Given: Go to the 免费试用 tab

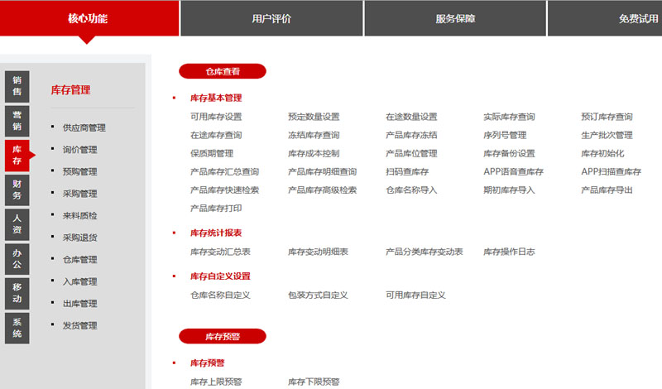Looking at the screenshot, I should [637, 18].
